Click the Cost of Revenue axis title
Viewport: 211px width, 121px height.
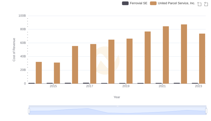[14, 50]
